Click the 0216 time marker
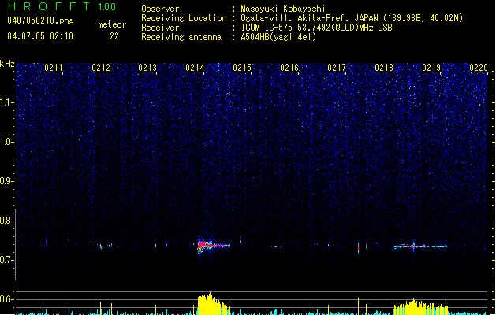The width and height of the screenshot is (496, 315). (289, 68)
